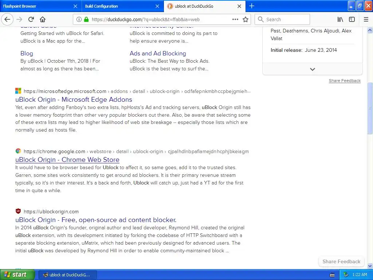Screen dimensions: 373x280
Task: Click the floating Share Feedback button
Action: pyautogui.click(x=341, y=261)
